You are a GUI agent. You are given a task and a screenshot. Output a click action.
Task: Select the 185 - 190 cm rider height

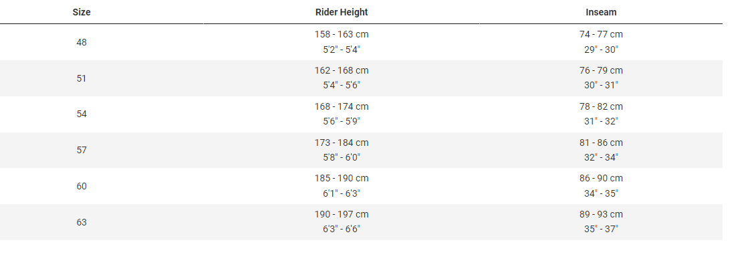(342, 179)
